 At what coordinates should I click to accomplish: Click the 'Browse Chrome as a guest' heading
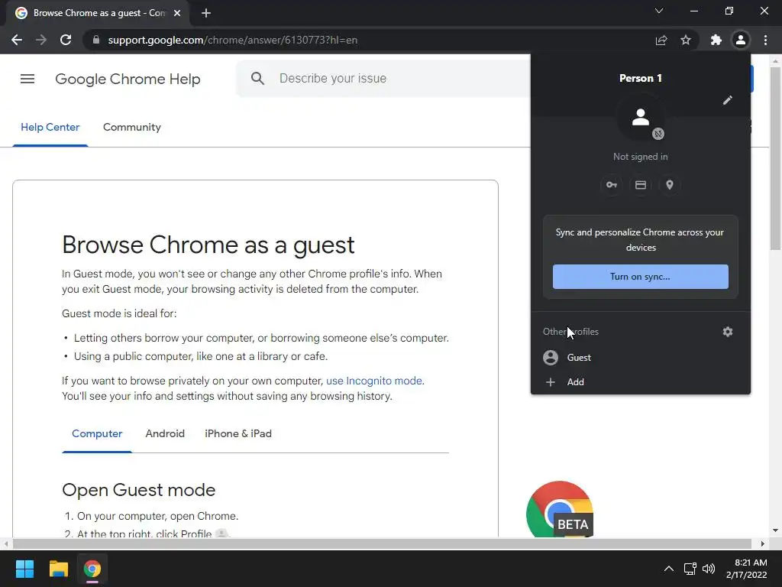[x=208, y=245]
